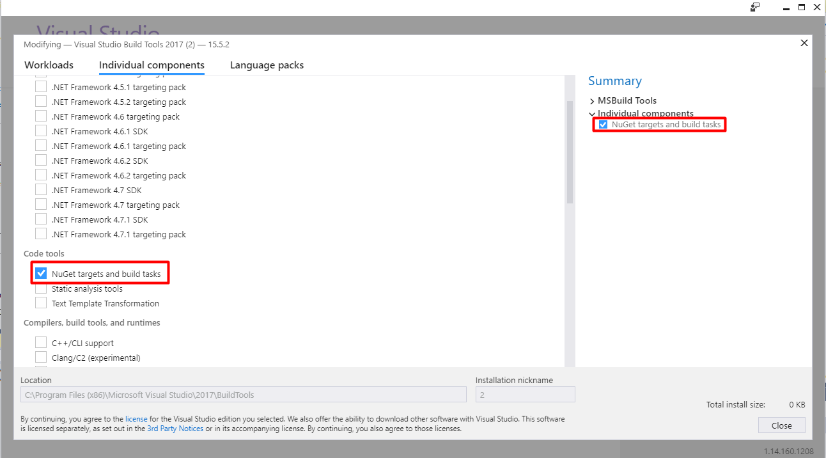
Task: Click the installer version number 1.14.160.1208
Action: click(789, 451)
